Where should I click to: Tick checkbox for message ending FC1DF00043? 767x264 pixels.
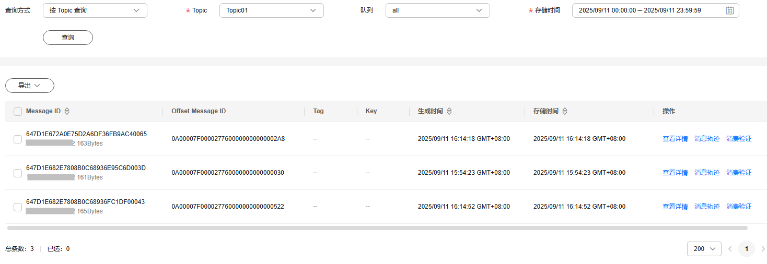[x=18, y=207]
